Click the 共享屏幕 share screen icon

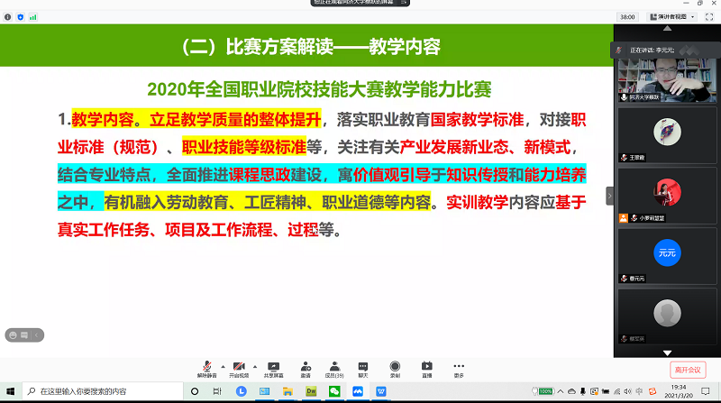tap(274, 367)
